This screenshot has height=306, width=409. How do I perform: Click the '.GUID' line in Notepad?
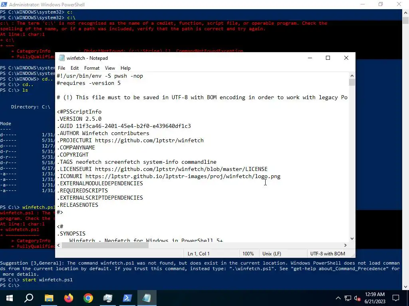[124, 126]
